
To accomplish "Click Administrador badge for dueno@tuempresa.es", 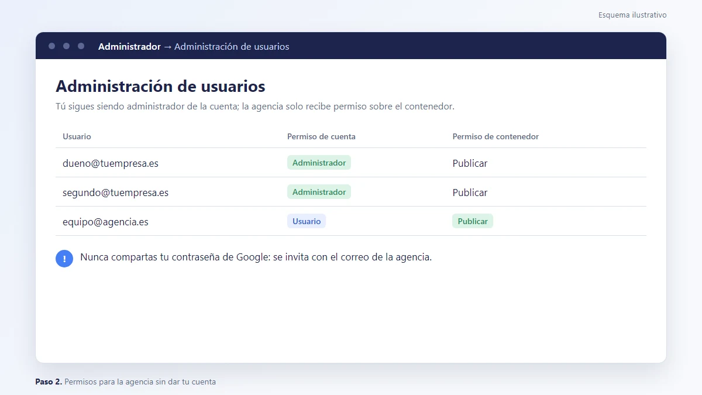I will (319, 163).
